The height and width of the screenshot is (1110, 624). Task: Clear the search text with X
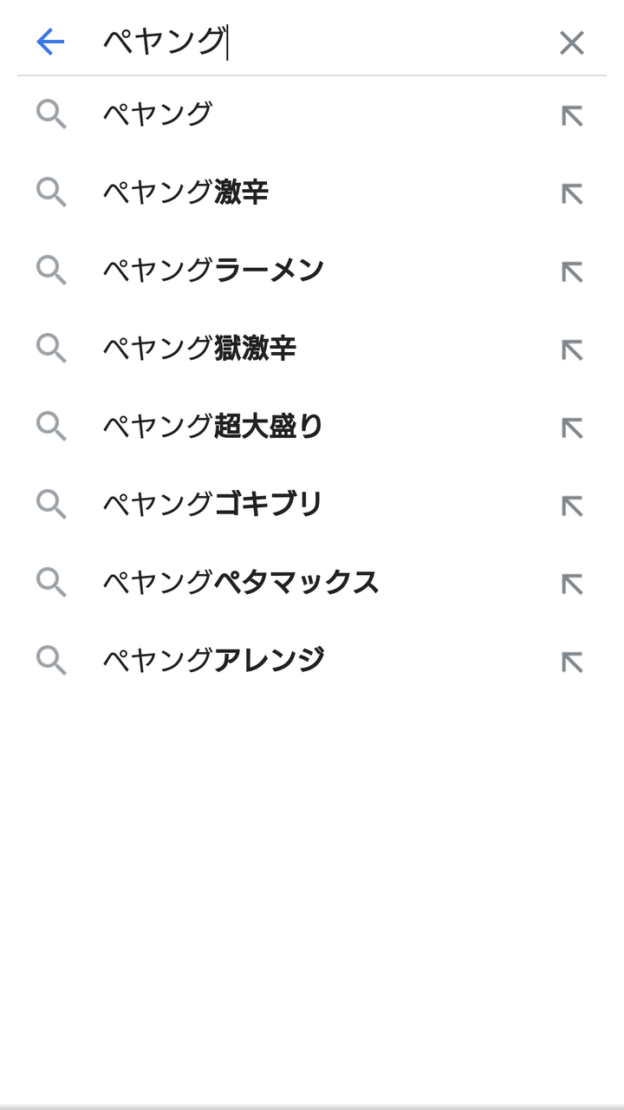pos(571,42)
